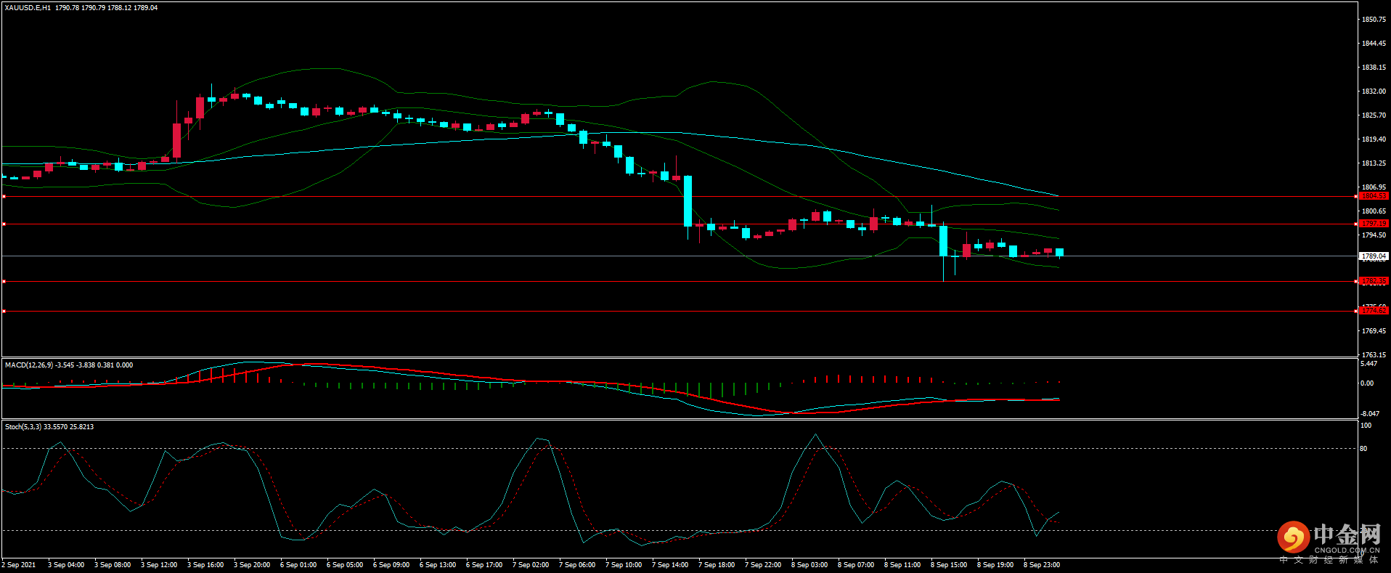The image size is (1391, 573).
Task: Click the 1763.15 price scale value
Action: pyautogui.click(x=1374, y=355)
